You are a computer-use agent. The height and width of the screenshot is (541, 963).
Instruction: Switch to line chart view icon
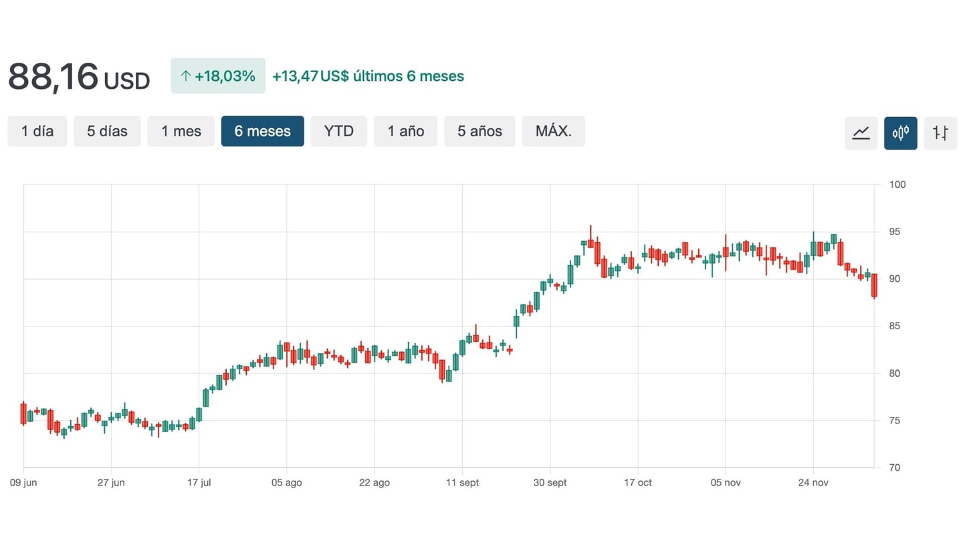[861, 132]
